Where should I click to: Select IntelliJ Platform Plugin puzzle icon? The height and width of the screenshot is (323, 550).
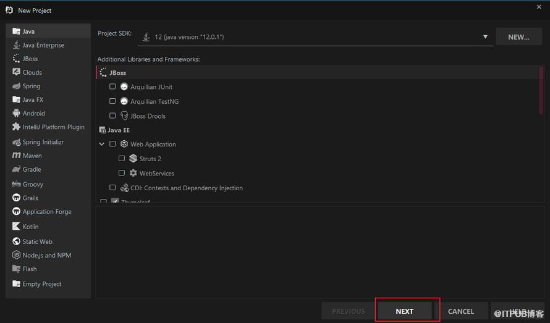(x=16, y=127)
